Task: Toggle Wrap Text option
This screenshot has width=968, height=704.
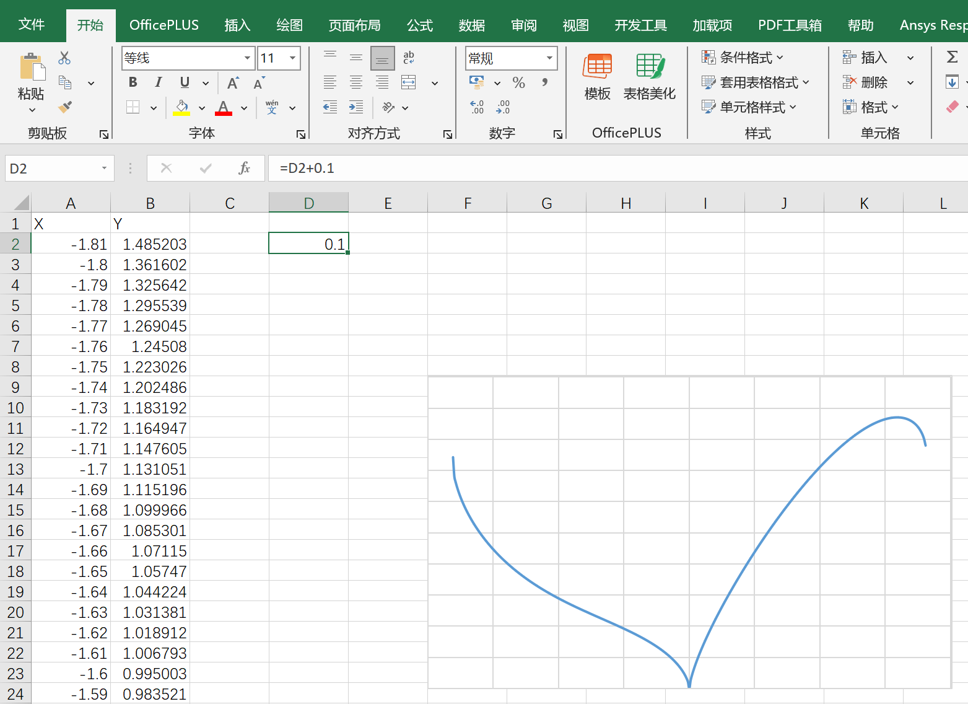Action: pos(409,58)
